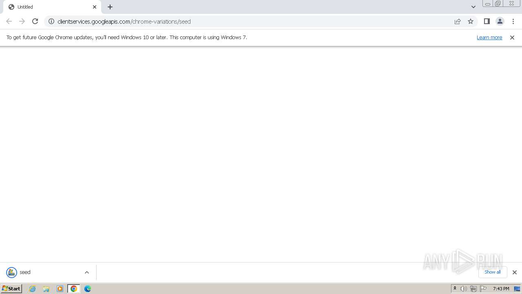This screenshot has height=294, width=522.
Task: Show hidden tray icons
Action: point(455,289)
